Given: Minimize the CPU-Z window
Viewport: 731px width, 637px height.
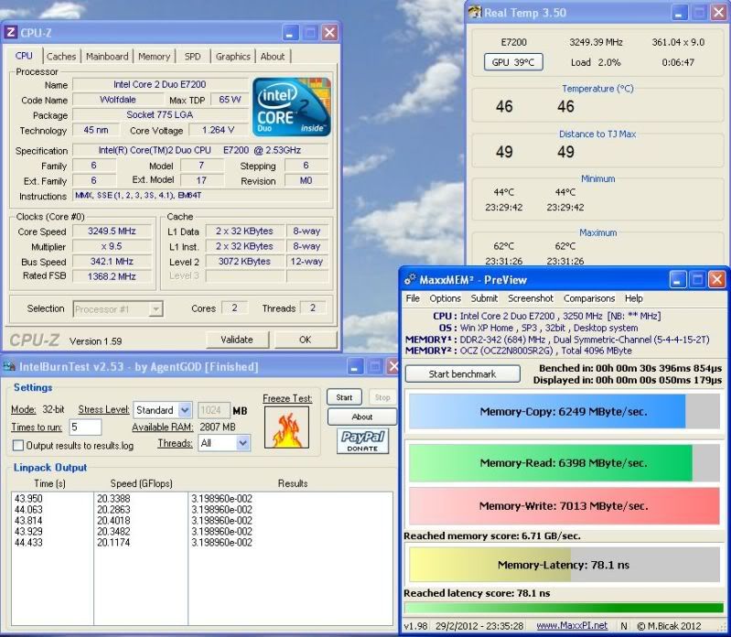Looking at the screenshot, I should [x=289, y=33].
